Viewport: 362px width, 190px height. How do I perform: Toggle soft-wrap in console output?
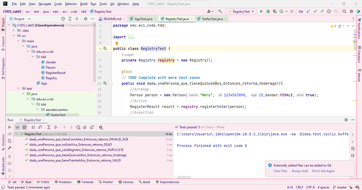pos(353,149)
